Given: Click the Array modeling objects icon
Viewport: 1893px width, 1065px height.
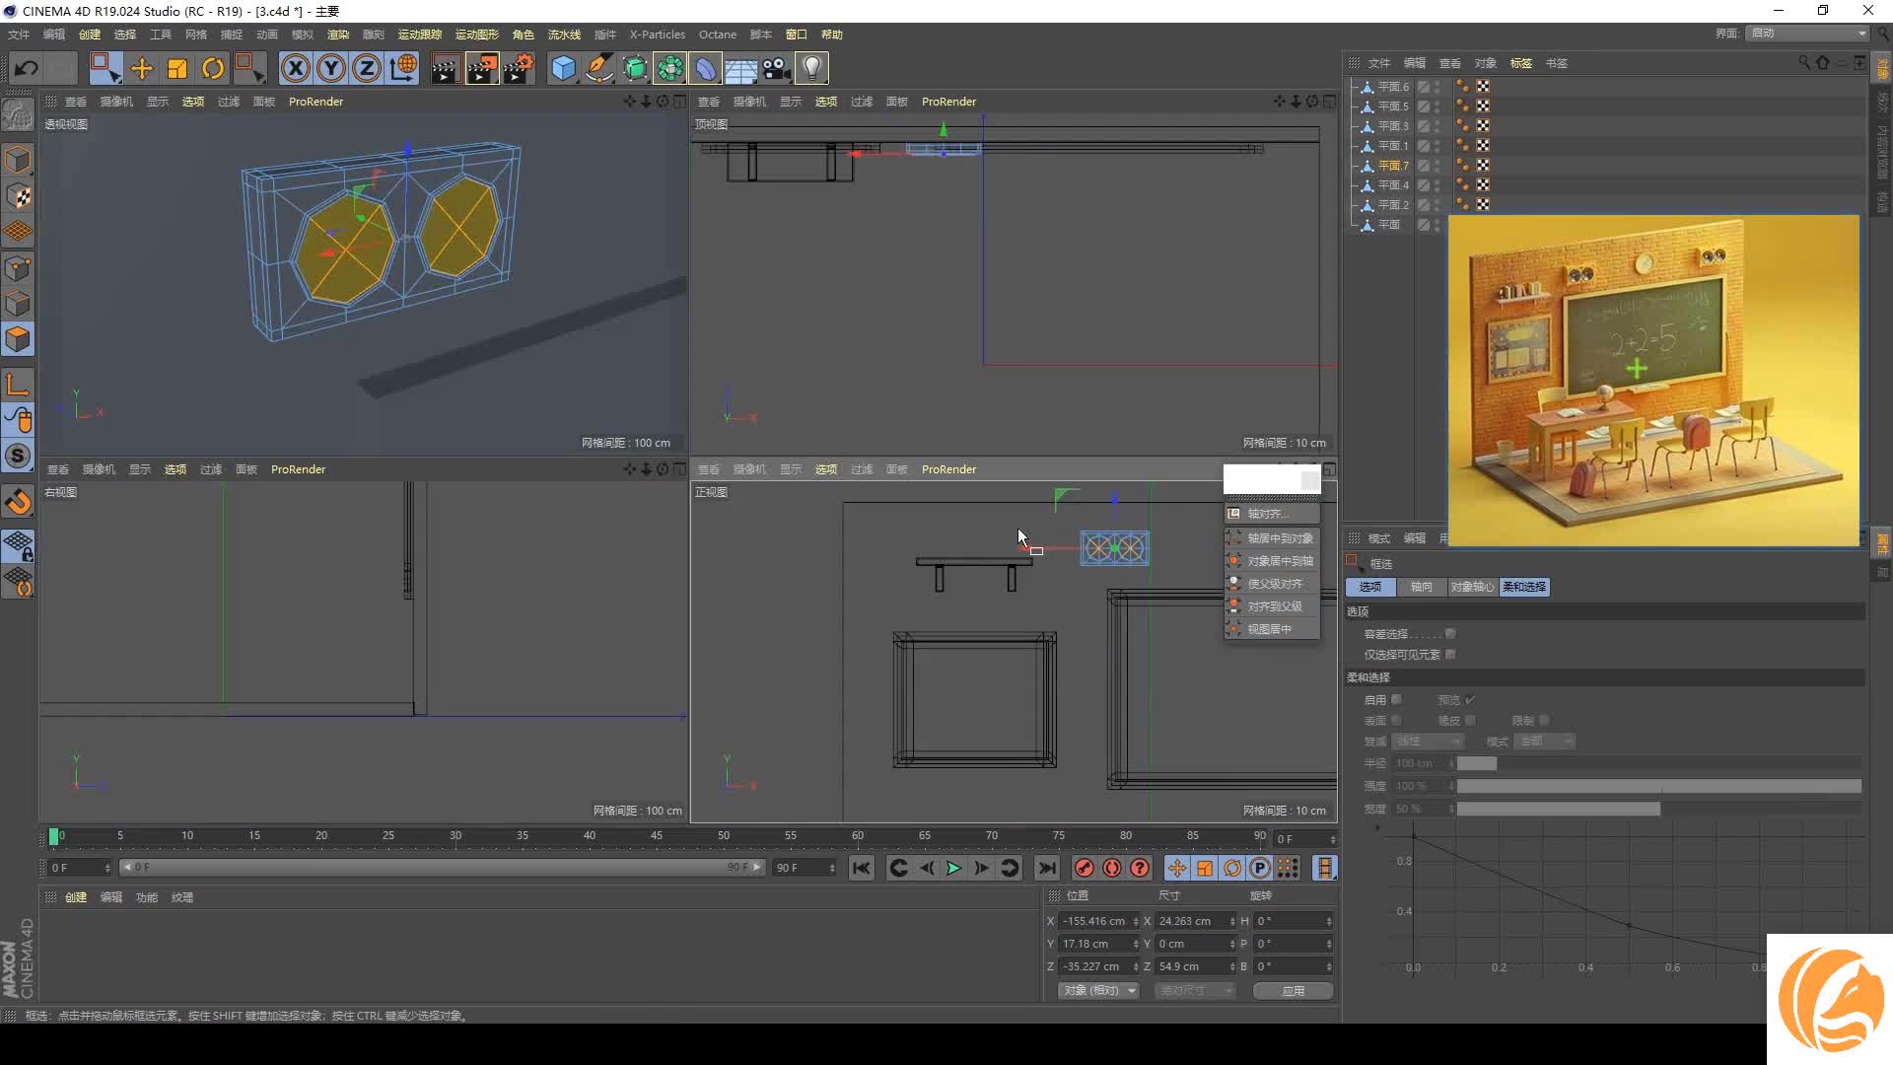Looking at the screenshot, I should pos(670,68).
